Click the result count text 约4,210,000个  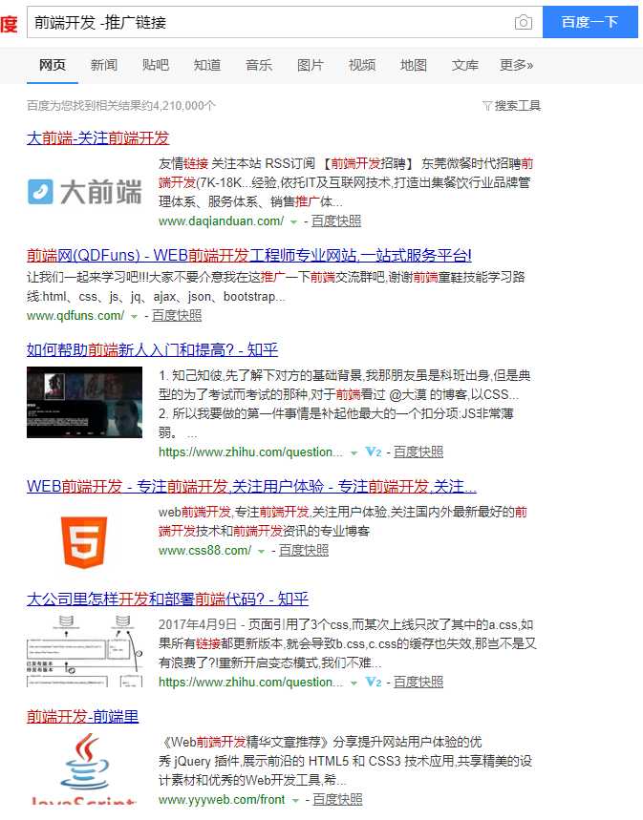point(179,106)
